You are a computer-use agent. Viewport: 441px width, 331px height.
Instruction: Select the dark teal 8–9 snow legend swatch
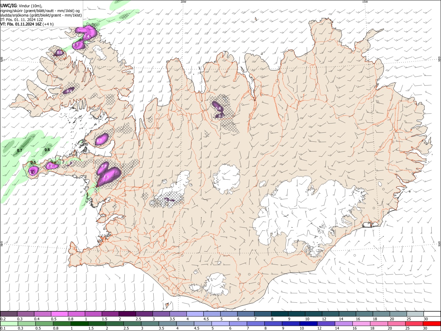point(280,314)
